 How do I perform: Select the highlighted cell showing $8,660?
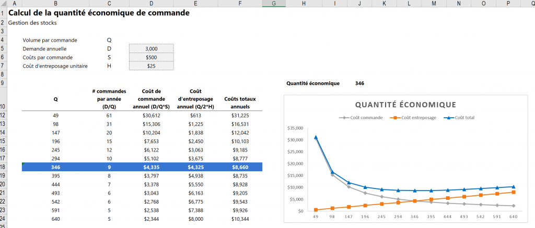[x=240, y=167]
